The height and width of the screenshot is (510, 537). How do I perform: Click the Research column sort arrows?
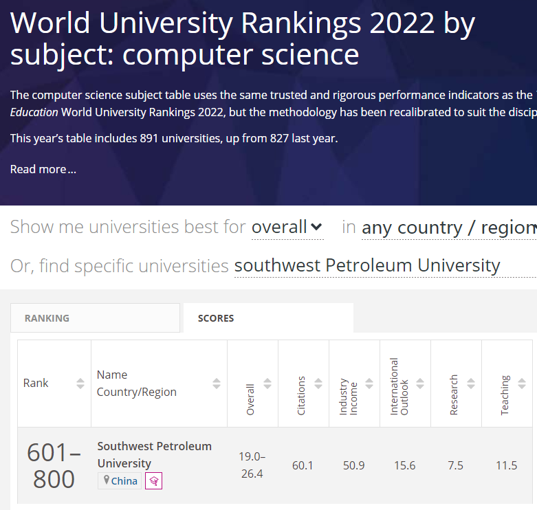[x=471, y=384]
